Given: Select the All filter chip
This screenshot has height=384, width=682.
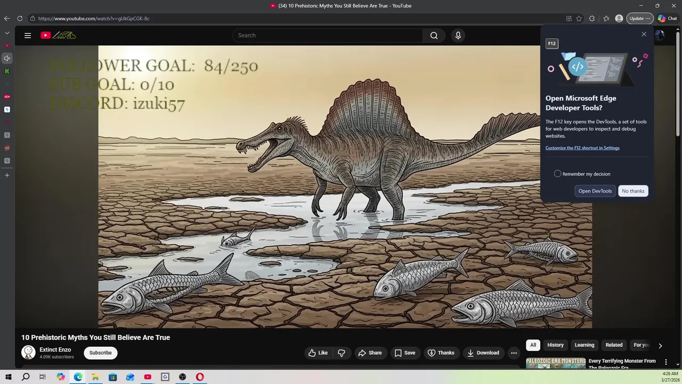Looking at the screenshot, I should (533, 345).
